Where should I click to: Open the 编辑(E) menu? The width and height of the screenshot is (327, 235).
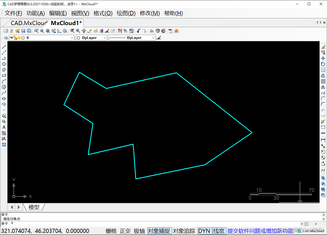pos(58,13)
